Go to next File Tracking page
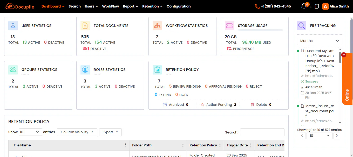 (337, 136)
